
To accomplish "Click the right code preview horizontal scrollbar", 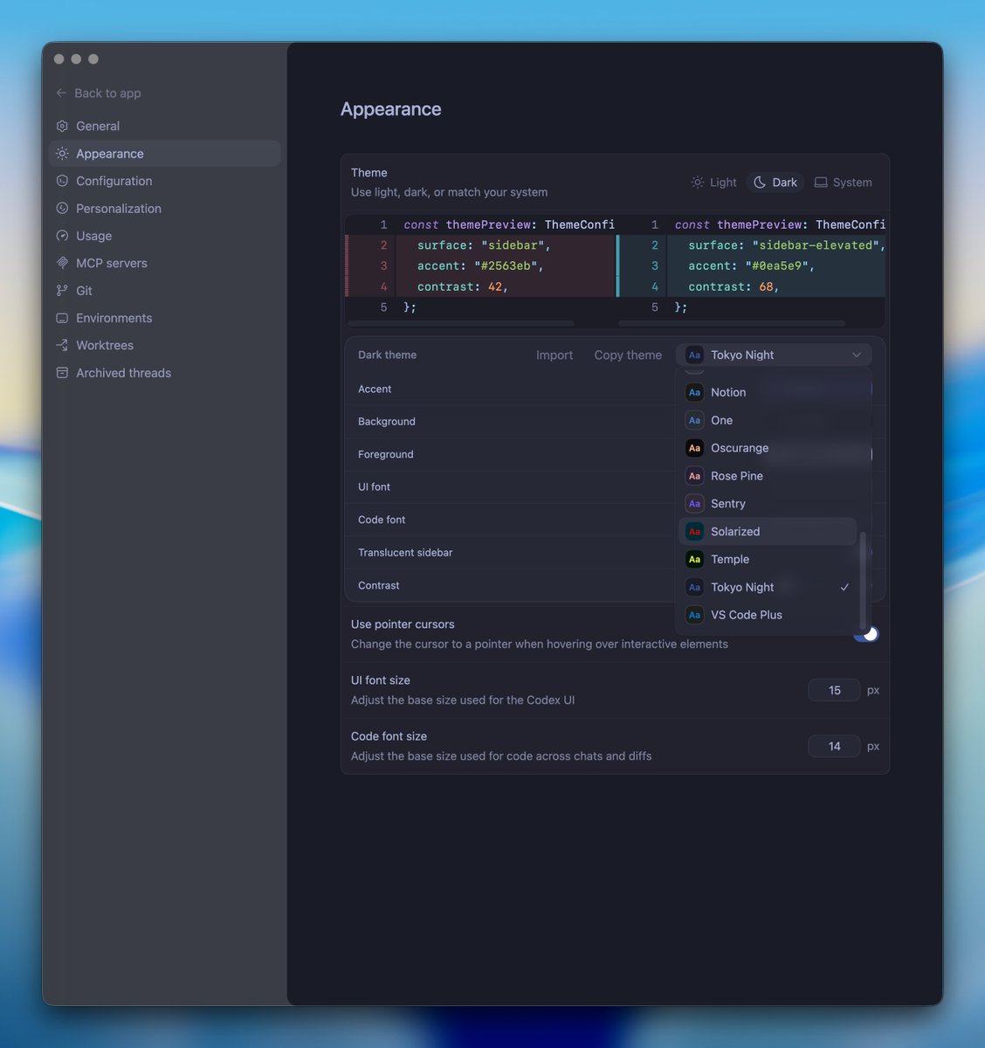I will click(732, 323).
